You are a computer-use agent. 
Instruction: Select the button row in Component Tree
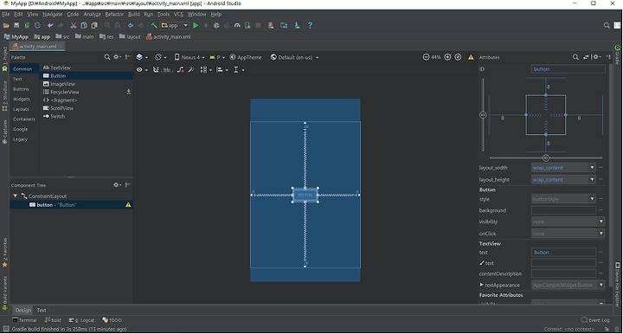pos(71,205)
